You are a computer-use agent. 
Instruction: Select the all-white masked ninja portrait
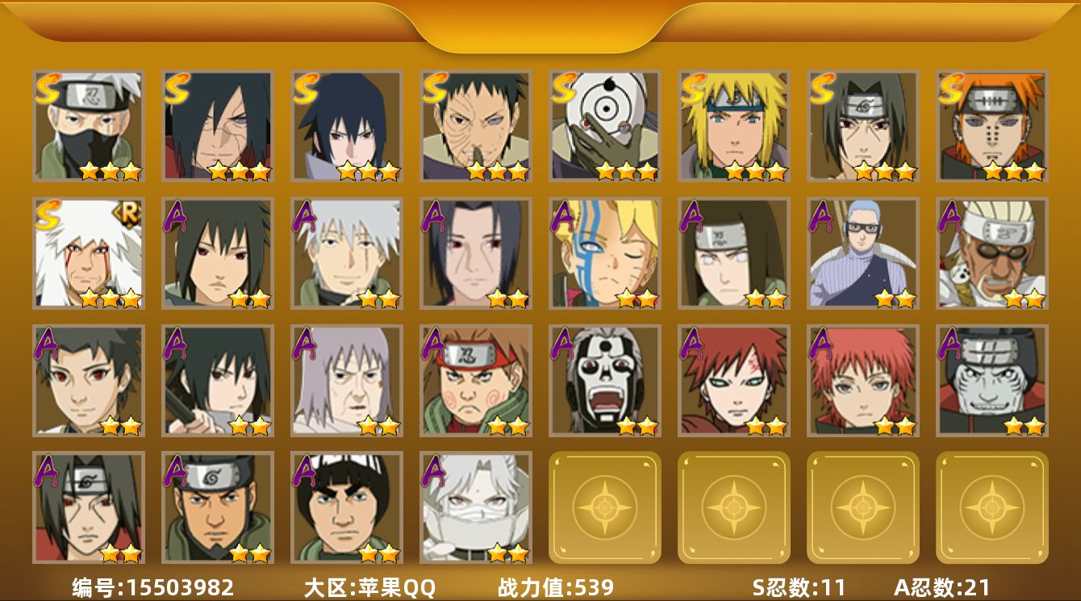pos(476,507)
